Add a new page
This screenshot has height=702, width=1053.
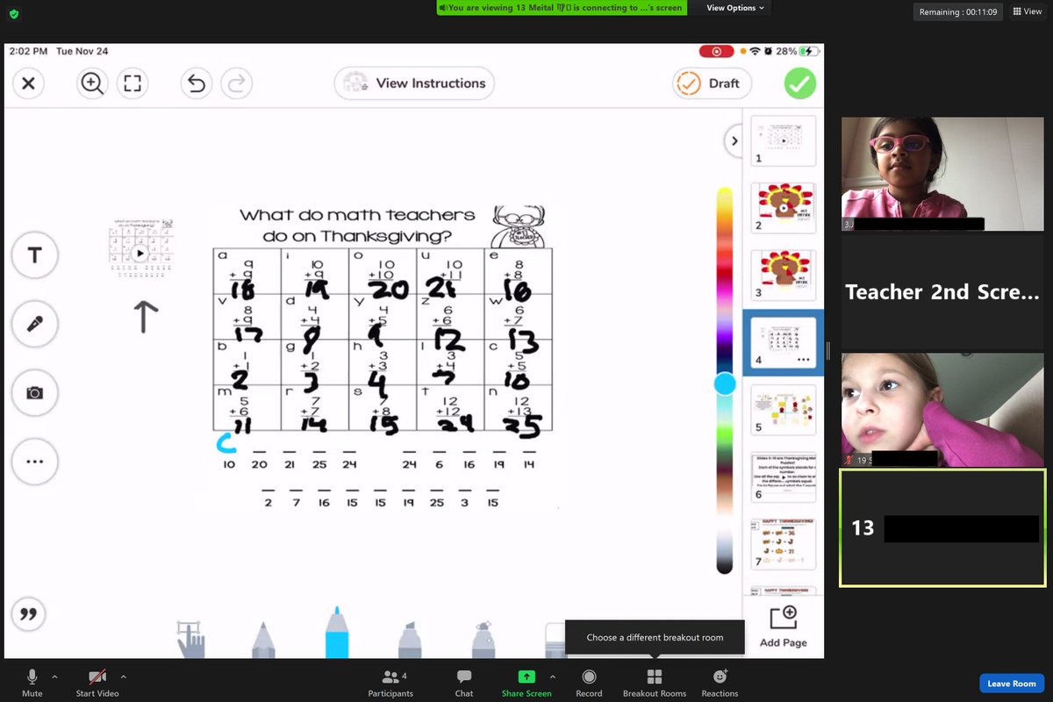click(x=783, y=627)
